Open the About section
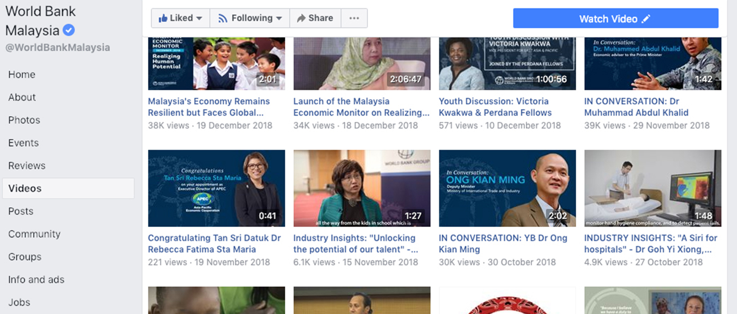737x314 pixels. click(22, 97)
